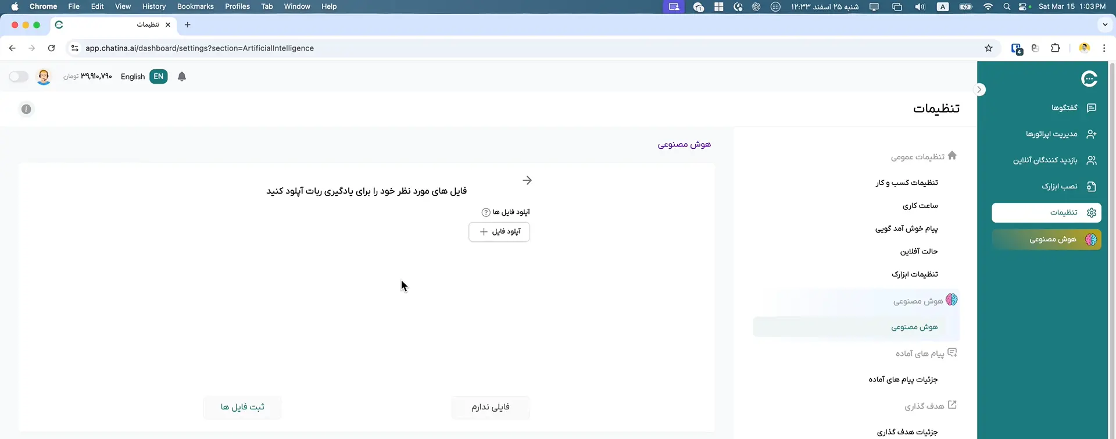Open Chrome profile avatar
The image size is (1116, 439).
point(1084,48)
